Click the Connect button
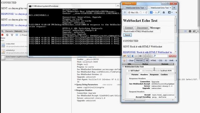200x113 pixels. click(x=129, y=28)
